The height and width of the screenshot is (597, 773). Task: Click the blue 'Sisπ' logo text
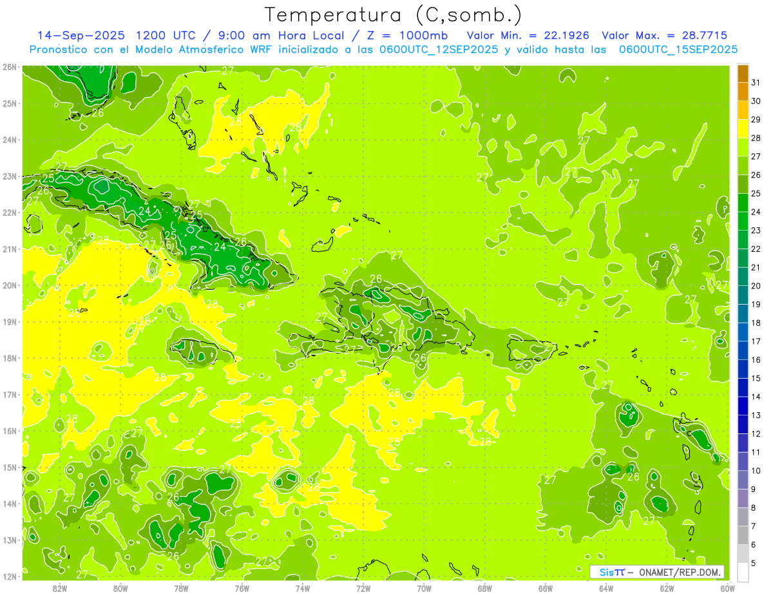(x=611, y=572)
